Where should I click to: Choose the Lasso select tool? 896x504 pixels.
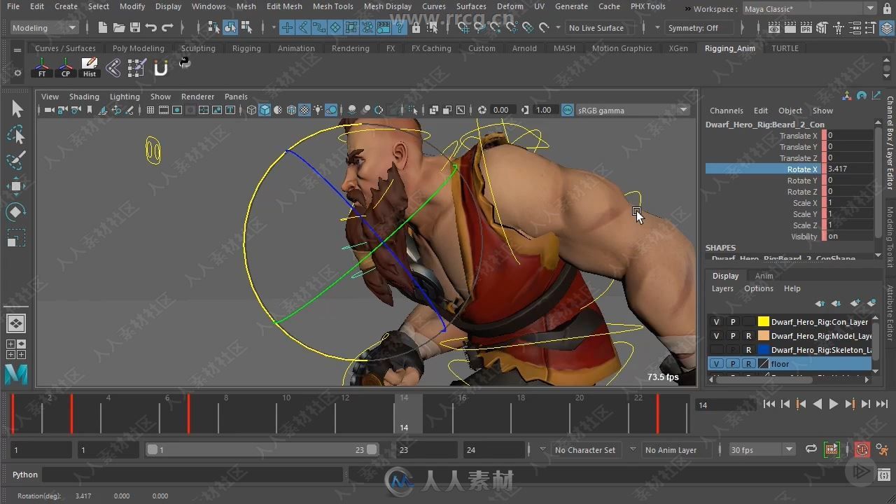point(17,135)
